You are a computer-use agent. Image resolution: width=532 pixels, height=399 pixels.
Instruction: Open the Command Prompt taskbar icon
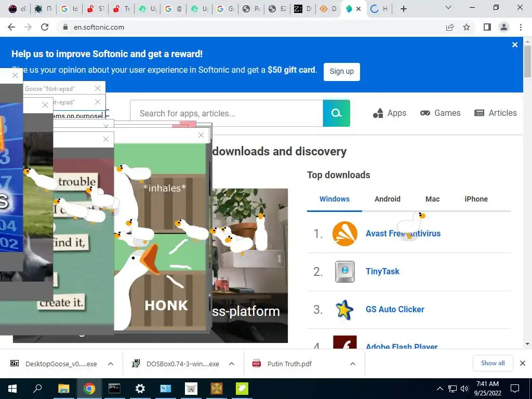[x=114, y=389]
